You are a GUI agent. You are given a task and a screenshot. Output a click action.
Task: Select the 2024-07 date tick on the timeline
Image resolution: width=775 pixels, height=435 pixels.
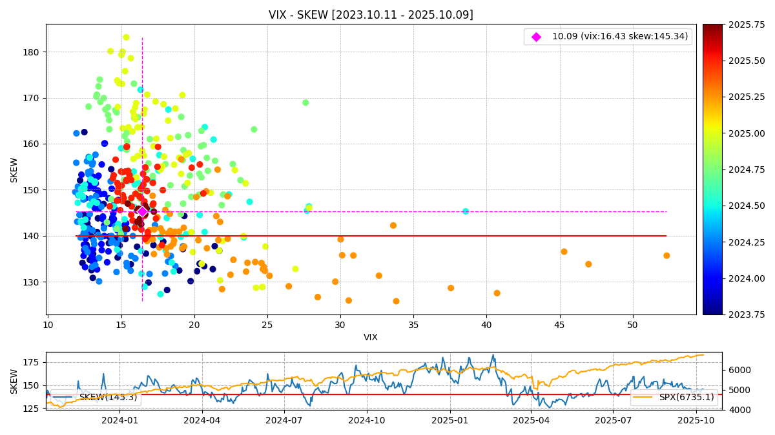point(284,421)
